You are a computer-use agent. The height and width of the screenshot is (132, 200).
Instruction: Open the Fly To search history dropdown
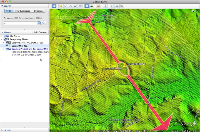coord(39,23)
